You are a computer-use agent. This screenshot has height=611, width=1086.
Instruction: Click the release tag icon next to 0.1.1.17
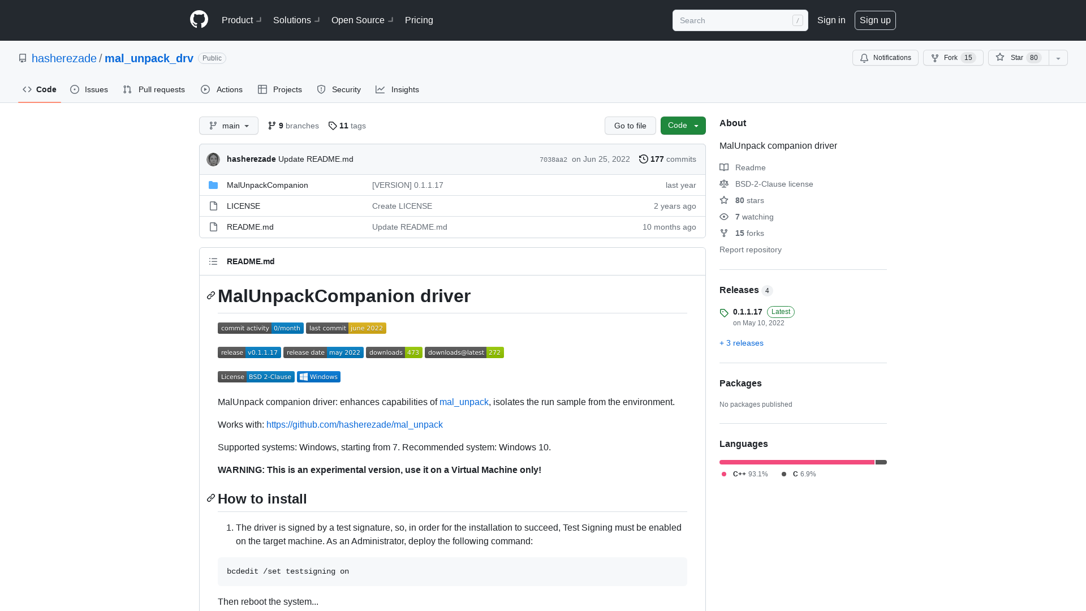(x=724, y=313)
